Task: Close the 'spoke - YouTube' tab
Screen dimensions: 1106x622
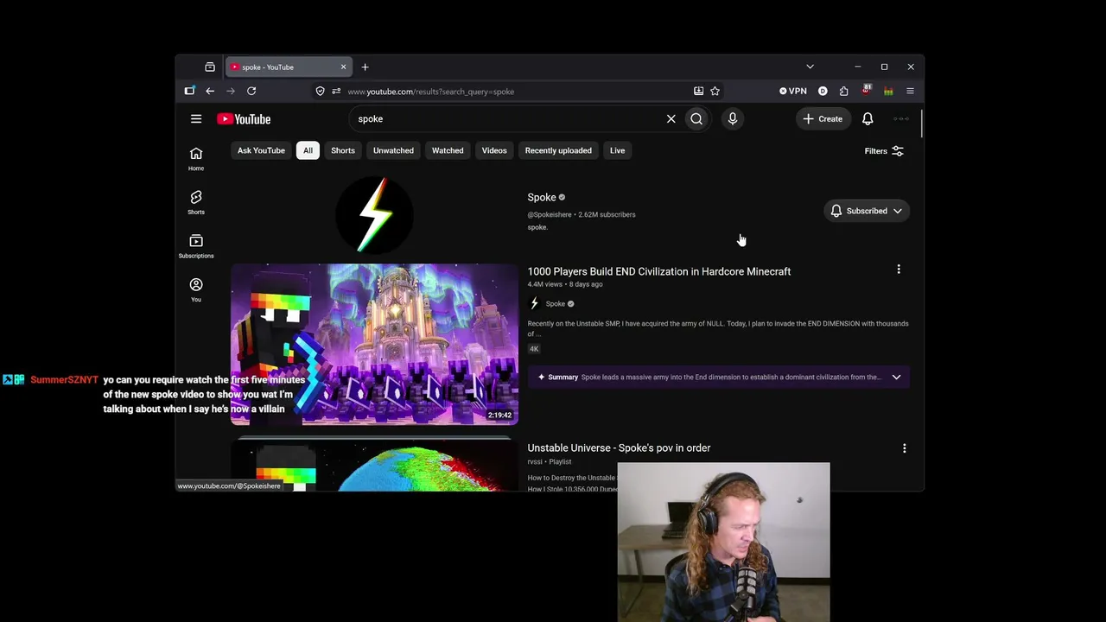Action: (x=343, y=67)
